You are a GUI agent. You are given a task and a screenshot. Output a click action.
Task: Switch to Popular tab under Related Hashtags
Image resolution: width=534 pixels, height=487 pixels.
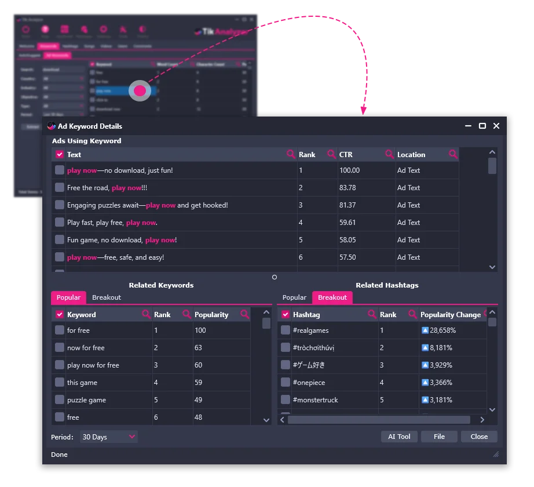coord(294,297)
